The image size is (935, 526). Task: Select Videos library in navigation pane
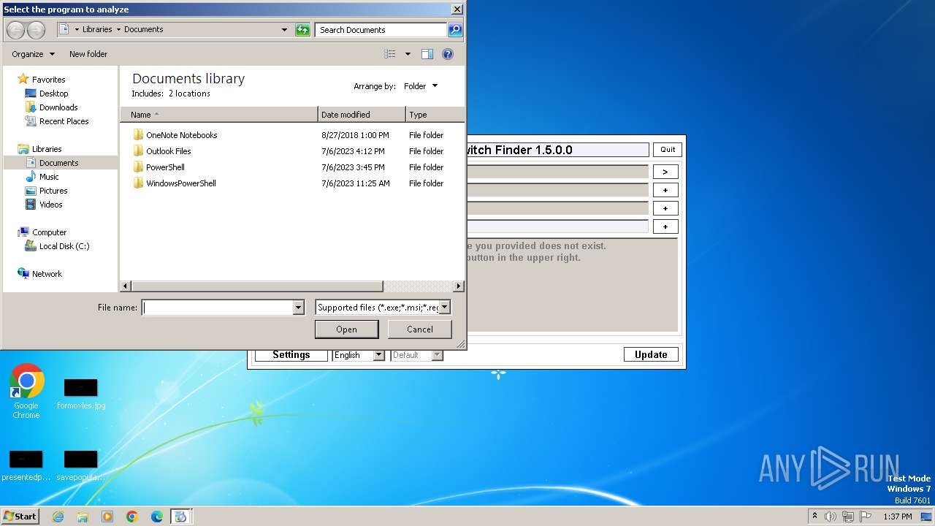tap(50, 205)
